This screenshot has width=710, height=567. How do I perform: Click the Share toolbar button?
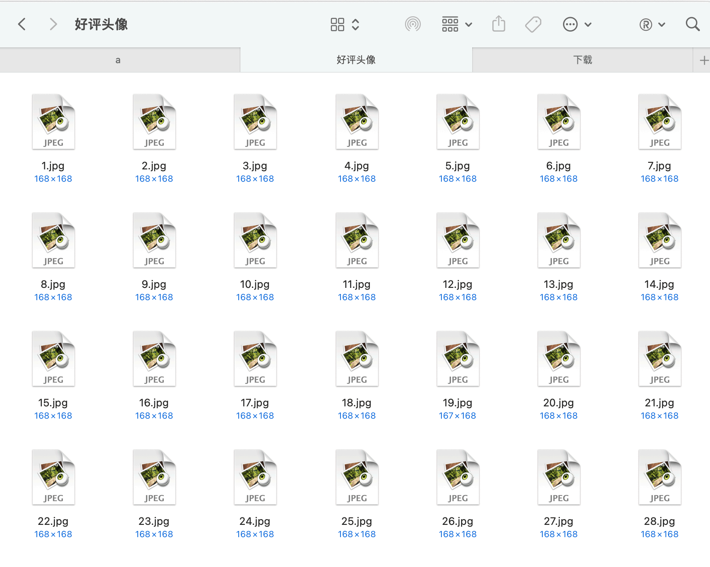click(x=498, y=24)
